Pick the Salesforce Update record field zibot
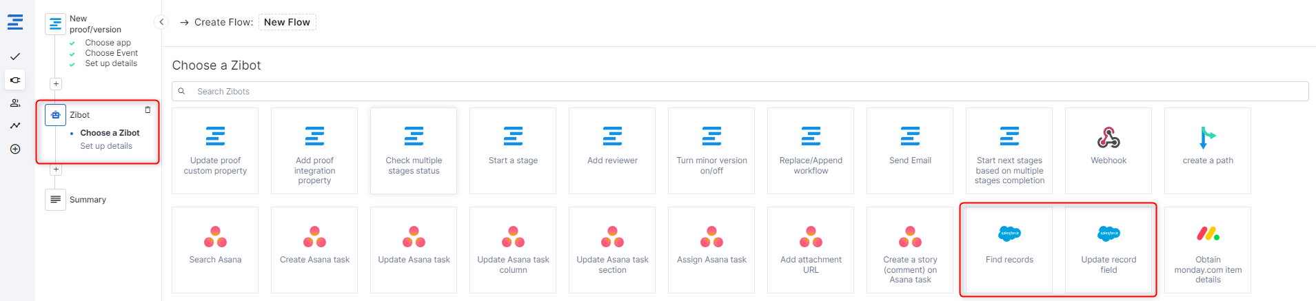The image size is (1316, 301). (1108, 249)
